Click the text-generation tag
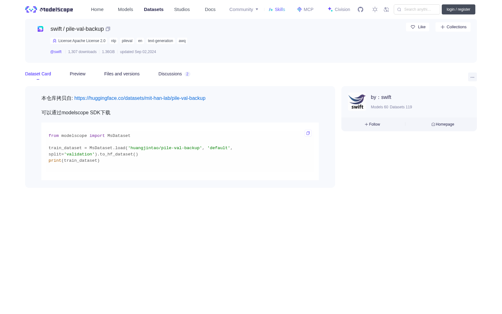The width and height of the screenshot is (502, 314). 160,41
